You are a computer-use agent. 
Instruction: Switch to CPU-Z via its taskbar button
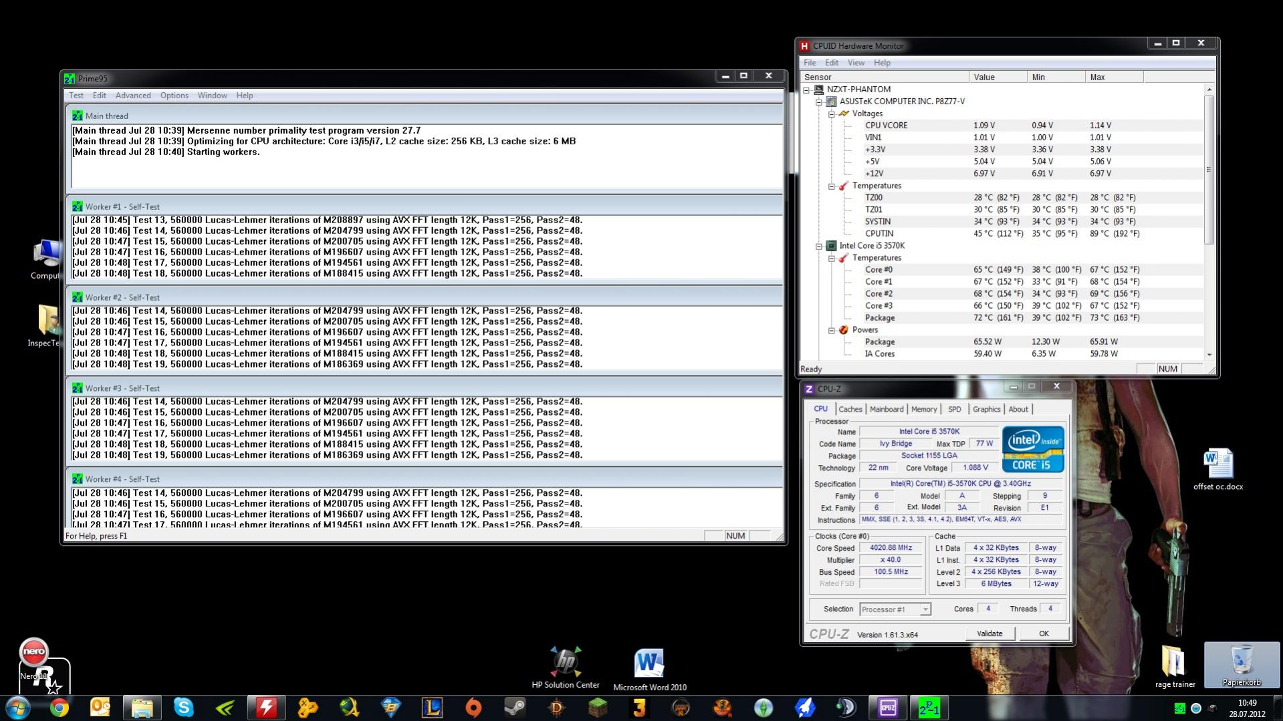coord(888,707)
